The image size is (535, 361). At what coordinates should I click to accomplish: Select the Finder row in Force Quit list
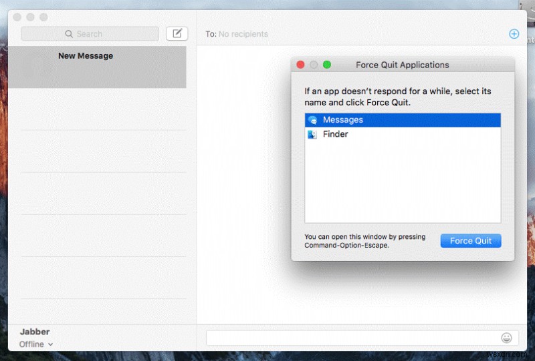(403, 134)
